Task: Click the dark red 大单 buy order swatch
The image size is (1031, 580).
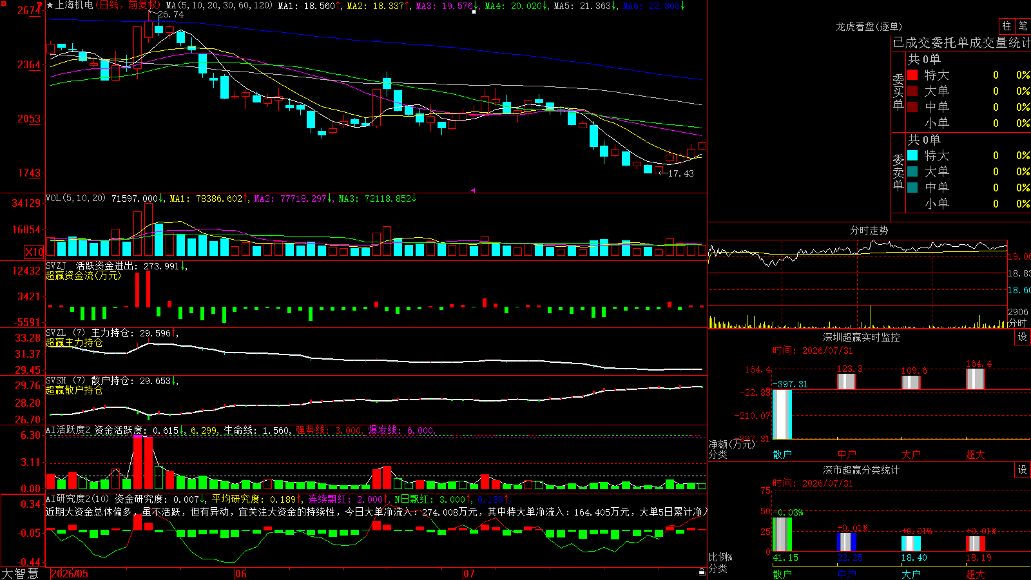Action: coord(912,91)
